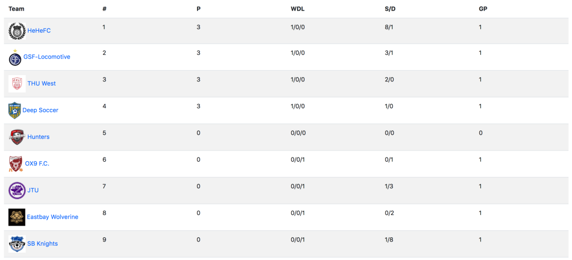The image size is (572, 260).
Task: Click the Hunters team emblem
Action: [x=17, y=137]
